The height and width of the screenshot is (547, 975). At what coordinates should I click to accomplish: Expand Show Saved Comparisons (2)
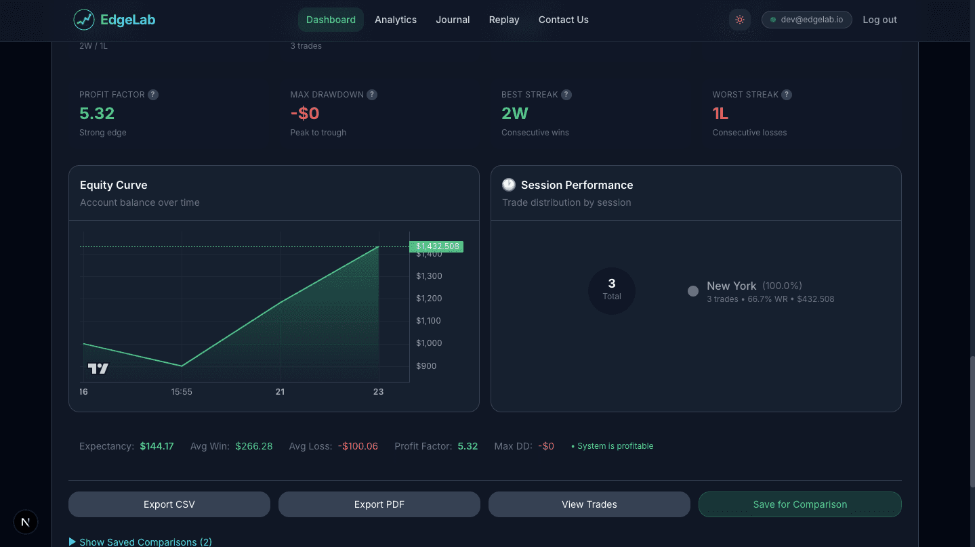tap(140, 542)
